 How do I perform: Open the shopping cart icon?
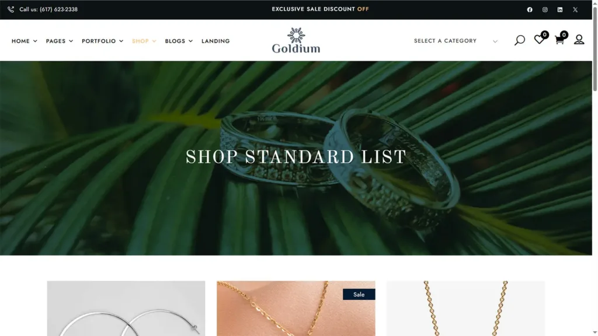click(559, 40)
